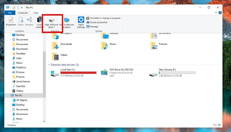
Task: Select the yellow-folder Documents entry in the sidebar
Action: (20, 44)
